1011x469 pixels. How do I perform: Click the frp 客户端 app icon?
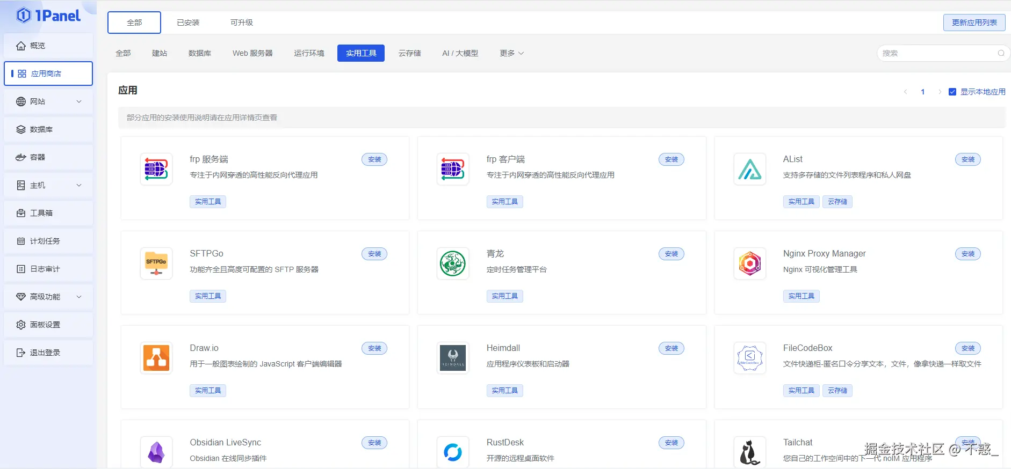point(453,169)
